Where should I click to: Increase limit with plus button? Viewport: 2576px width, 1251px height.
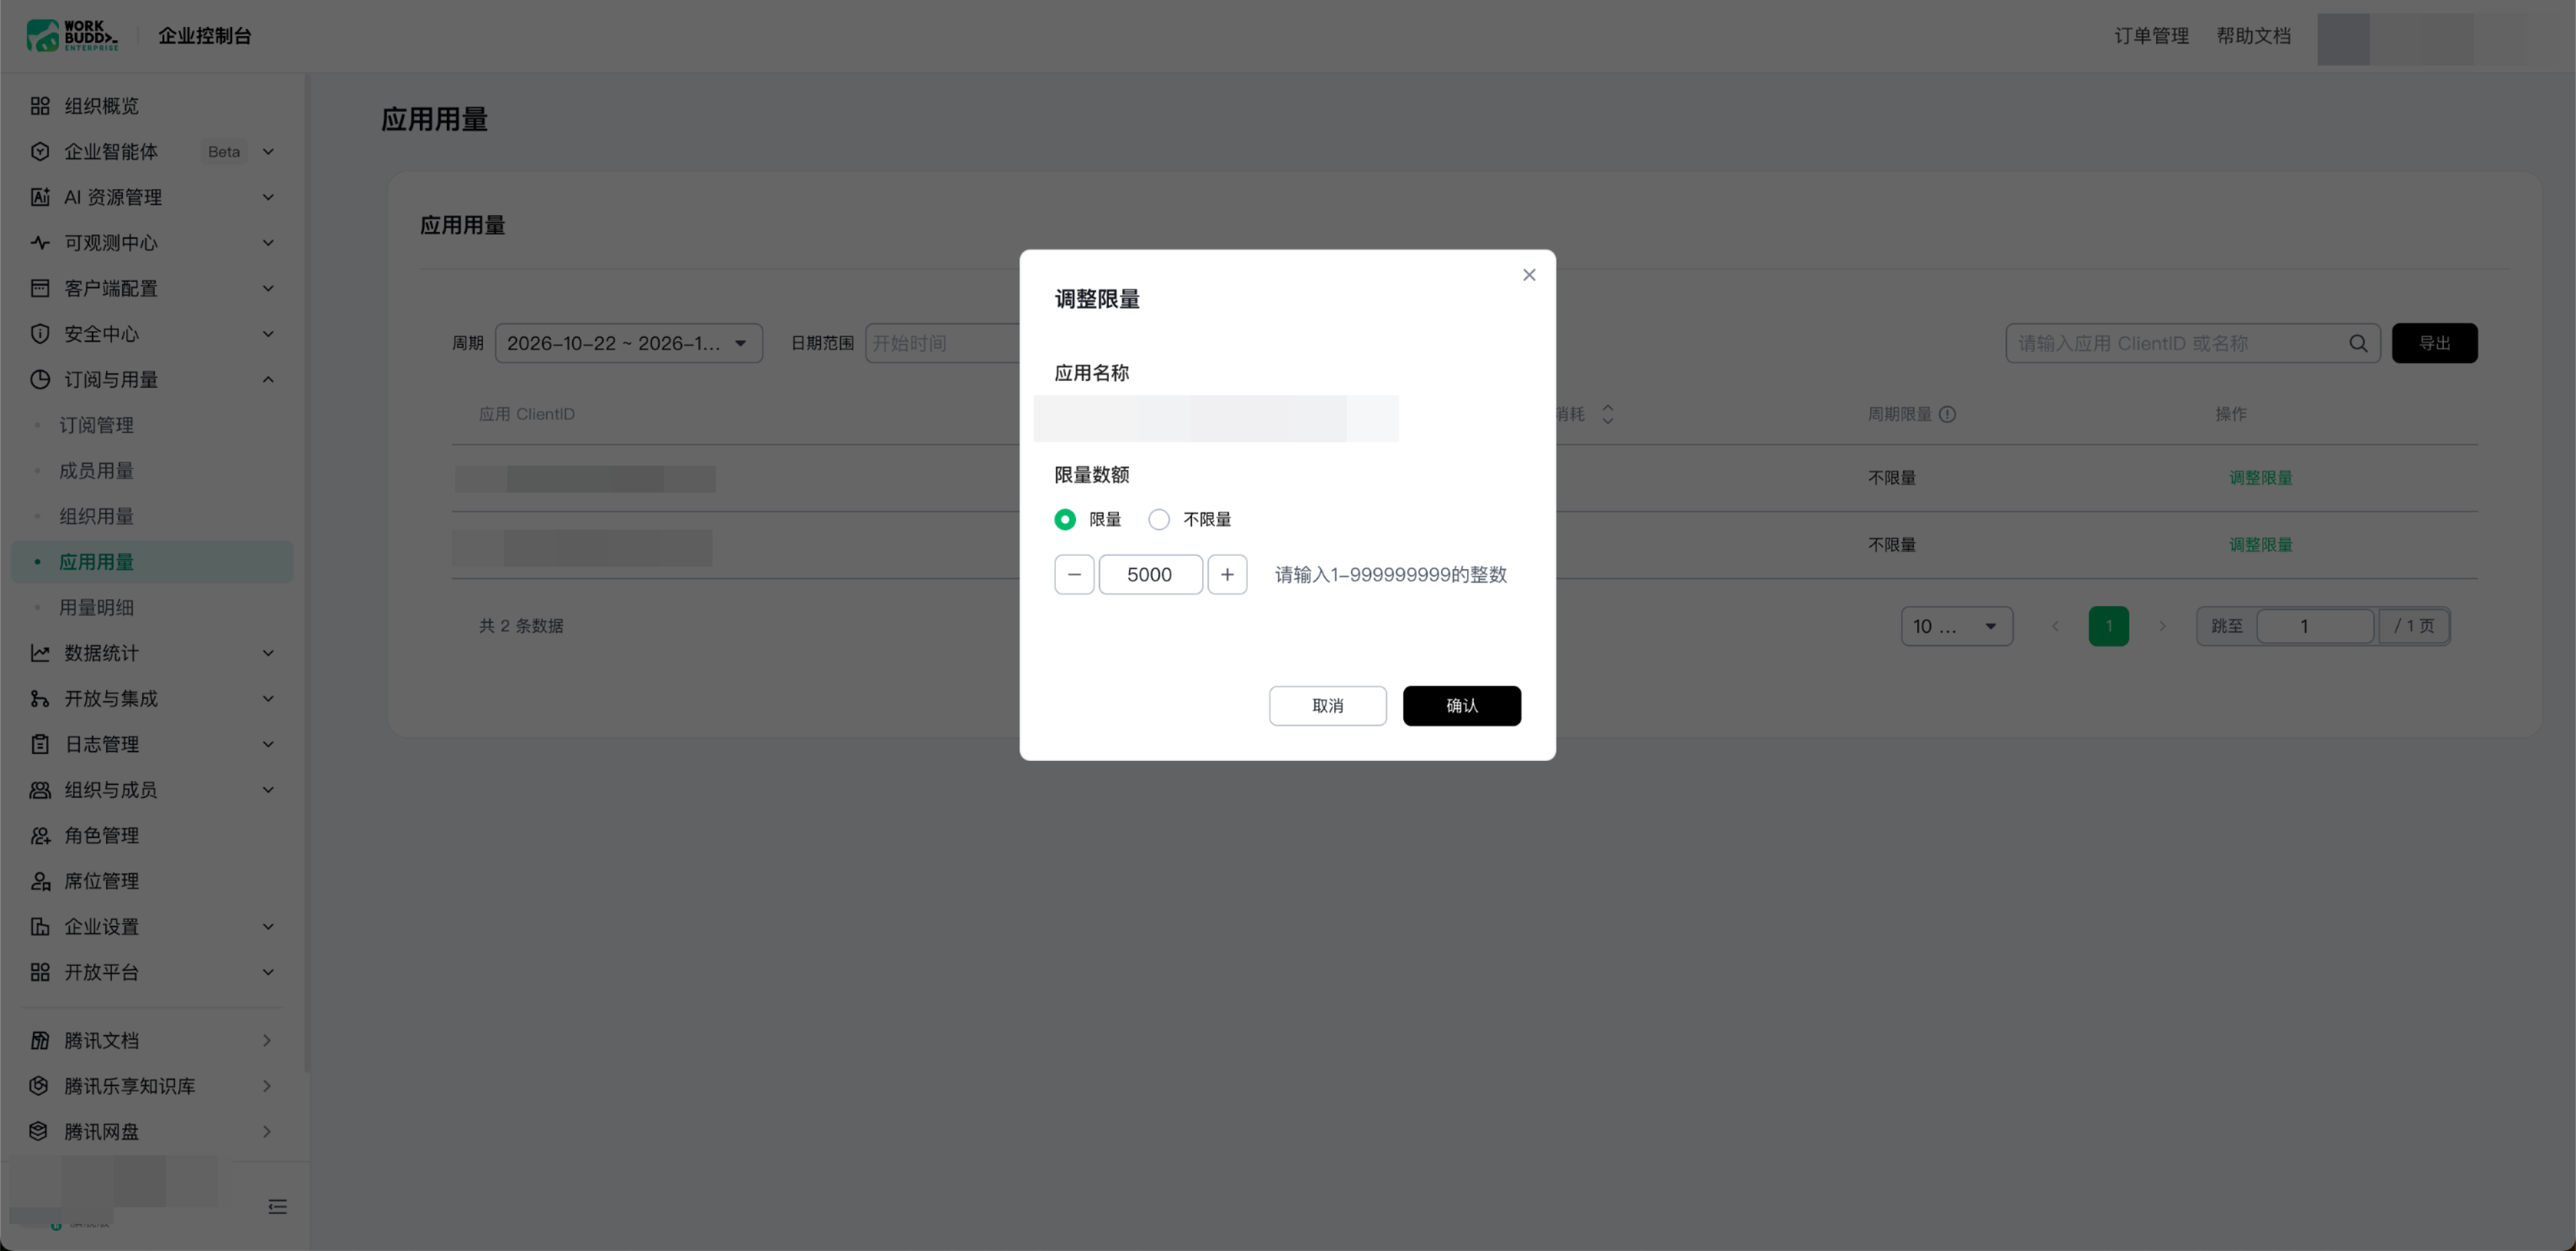point(1227,575)
